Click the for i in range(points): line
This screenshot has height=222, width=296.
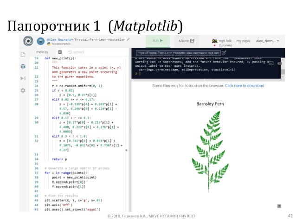[x=66, y=173]
